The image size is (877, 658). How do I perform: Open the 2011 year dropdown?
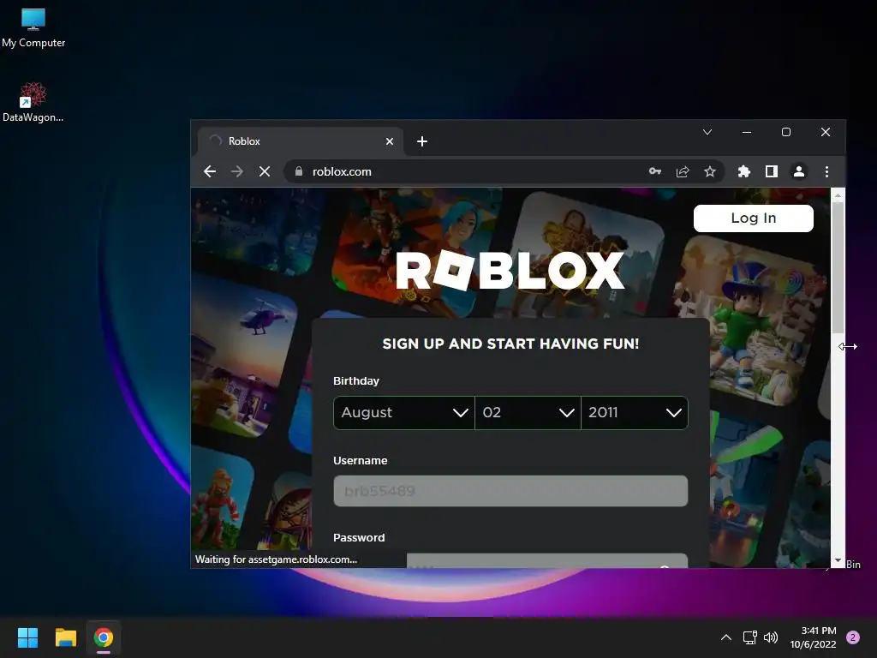coord(635,413)
